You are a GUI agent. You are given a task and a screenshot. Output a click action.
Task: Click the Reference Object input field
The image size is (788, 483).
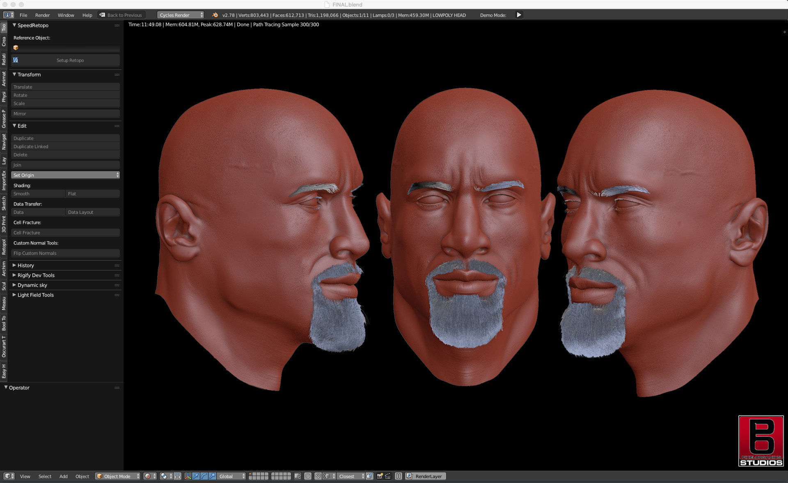66,48
